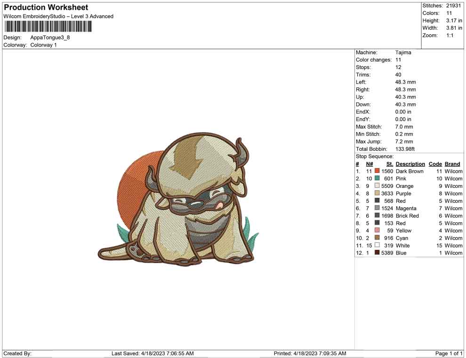Click the brown swatch in the Cyan row

point(377,238)
